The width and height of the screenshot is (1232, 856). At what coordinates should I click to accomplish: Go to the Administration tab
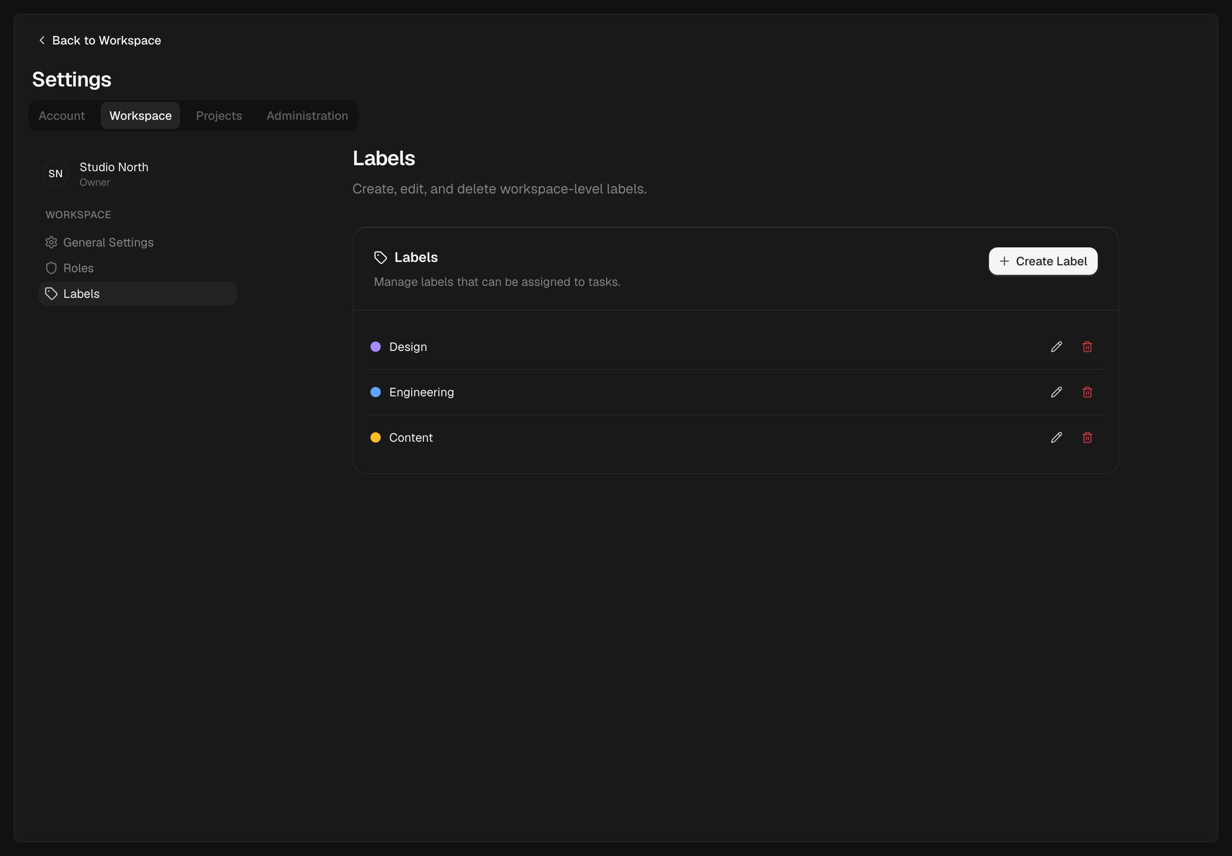click(307, 116)
